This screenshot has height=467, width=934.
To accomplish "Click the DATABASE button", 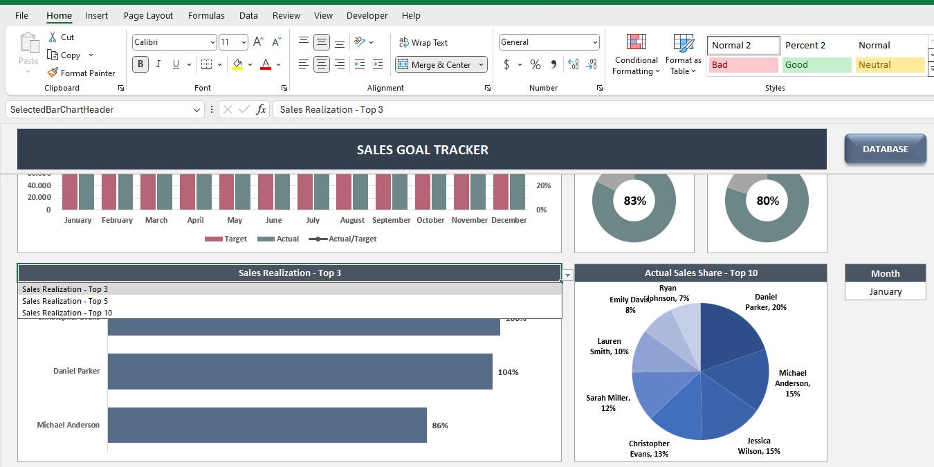I will (886, 148).
